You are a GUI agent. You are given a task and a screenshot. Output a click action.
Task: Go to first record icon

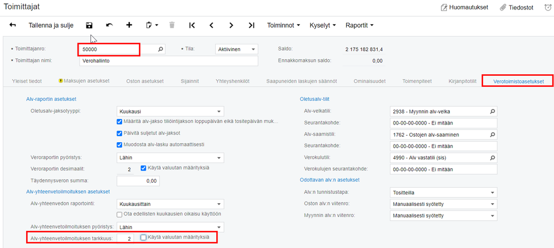pyautogui.click(x=192, y=25)
